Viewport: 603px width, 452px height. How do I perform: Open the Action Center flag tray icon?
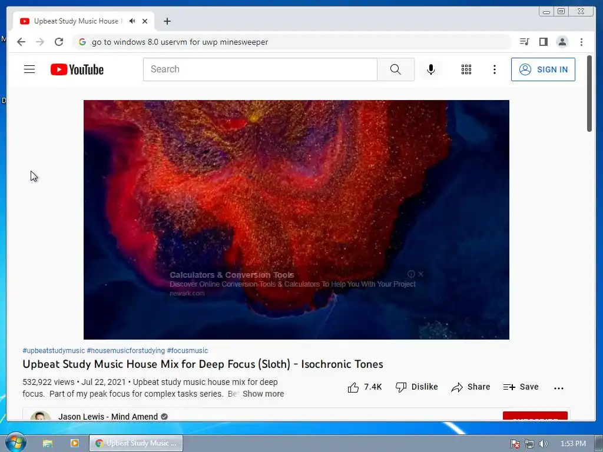coord(515,444)
